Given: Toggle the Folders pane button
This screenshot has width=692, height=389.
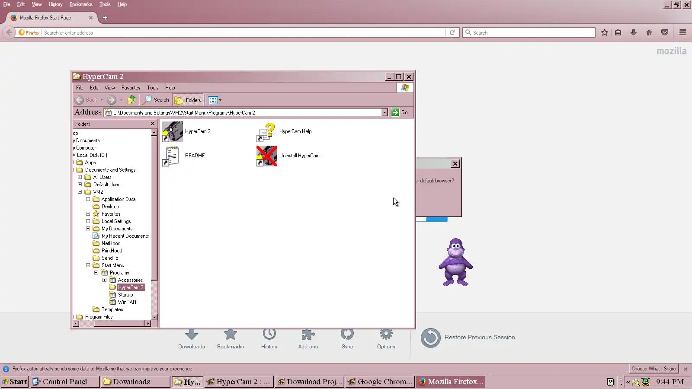Looking at the screenshot, I should coord(188,100).
